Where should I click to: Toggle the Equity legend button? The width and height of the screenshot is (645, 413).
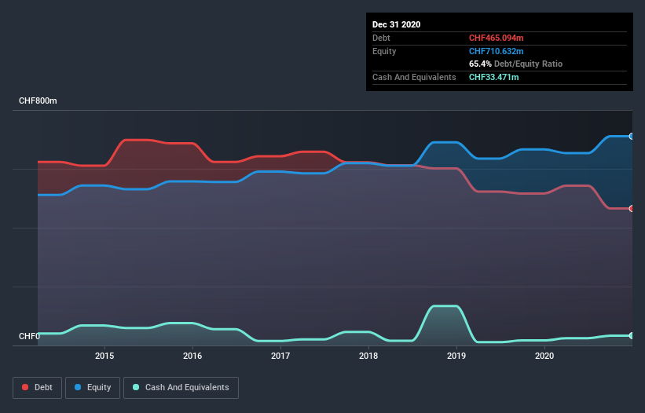(93, 388)
